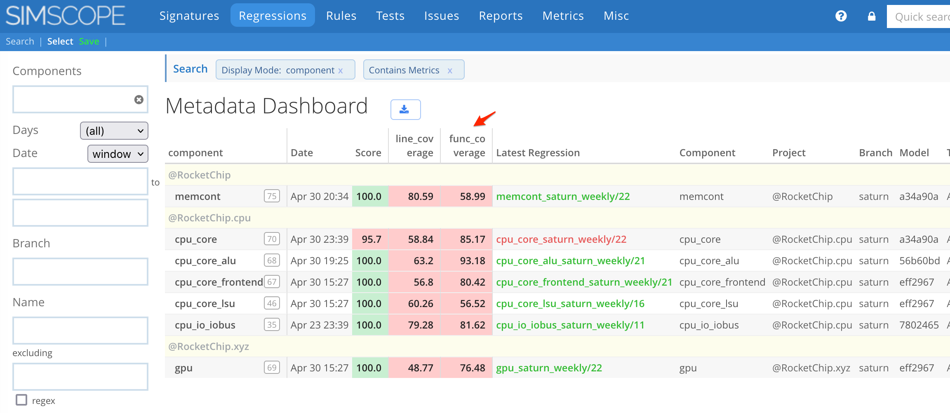This screenshot has height=413, width=950.
Task: Open the Issues menu
Action: 442,16
